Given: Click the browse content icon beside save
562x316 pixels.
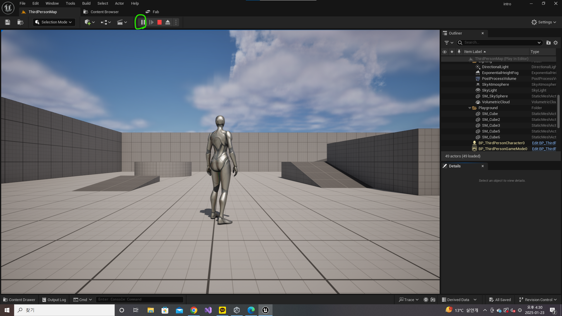Looking at the screenshot, I should coord(20,22).
